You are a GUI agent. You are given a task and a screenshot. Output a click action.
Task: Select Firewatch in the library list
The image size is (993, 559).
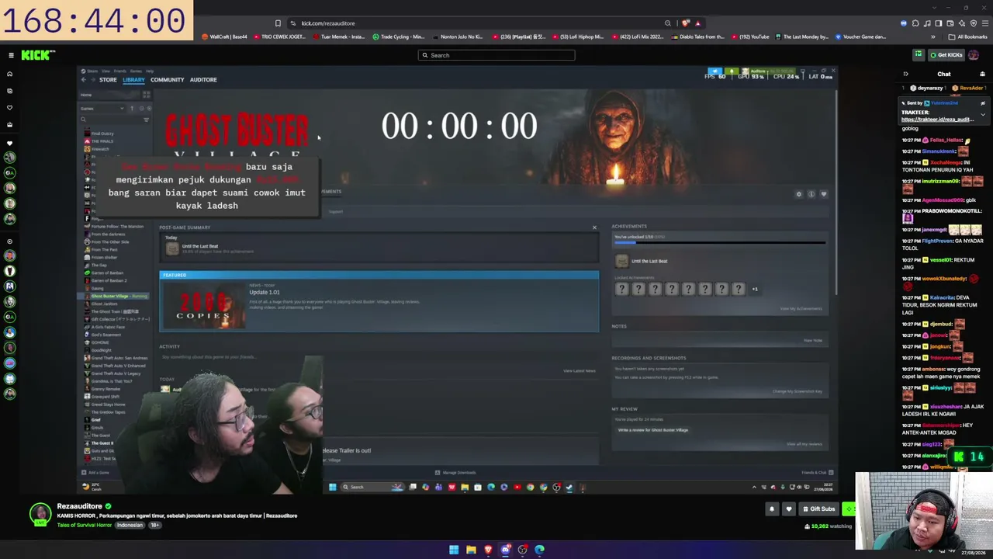point(101,149)
